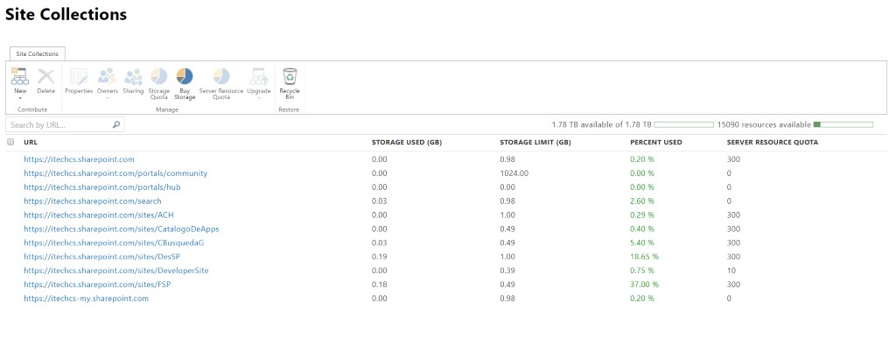Open Storage Quota in the ribbon
This screenshot has height=345, width=896.
point(159,77)
